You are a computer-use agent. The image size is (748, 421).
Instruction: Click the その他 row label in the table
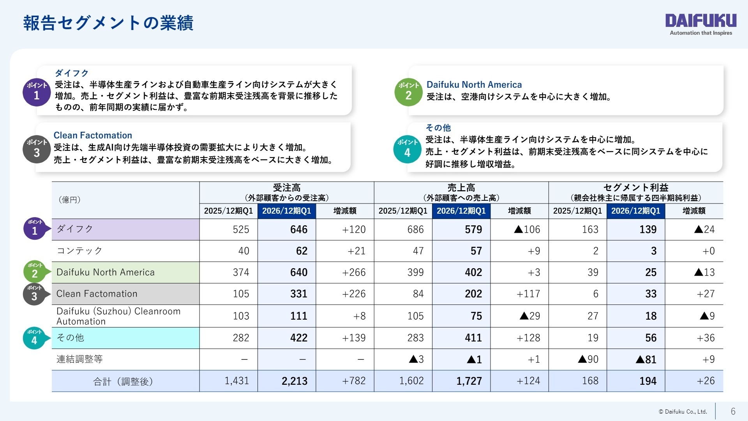coord(70,338)
